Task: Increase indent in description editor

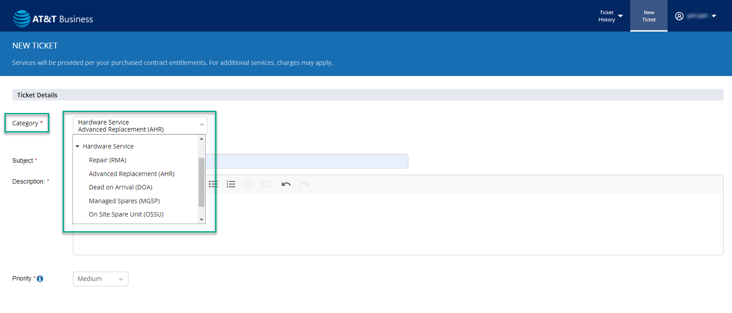Action: (267, 184)
